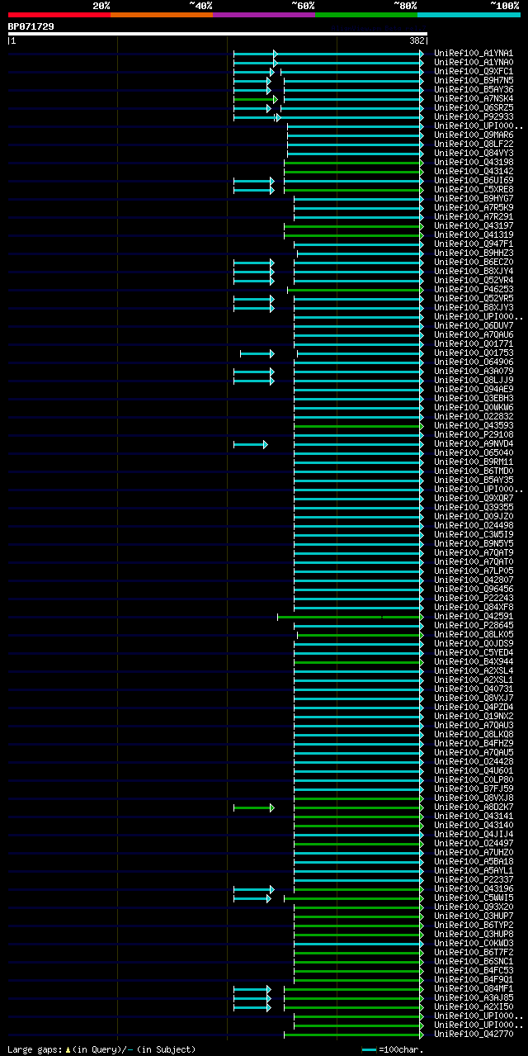
Task: Select the UniRef100_A7LP05 label
Action: tap(474, 571)
